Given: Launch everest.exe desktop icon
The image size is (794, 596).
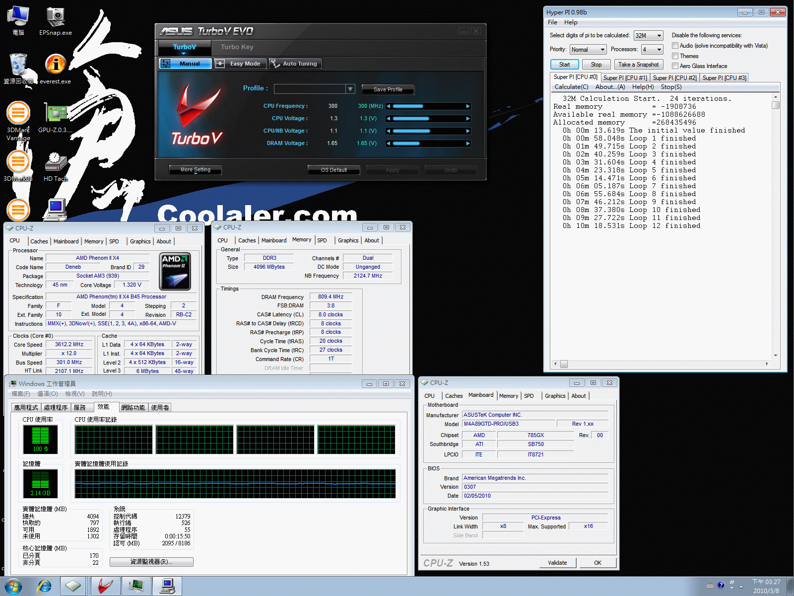Looking at the screenshot, I should click(56, 69).
